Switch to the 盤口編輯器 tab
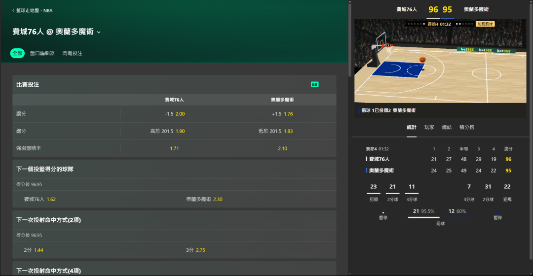This screenshot has width=533, height=276. 42,53
